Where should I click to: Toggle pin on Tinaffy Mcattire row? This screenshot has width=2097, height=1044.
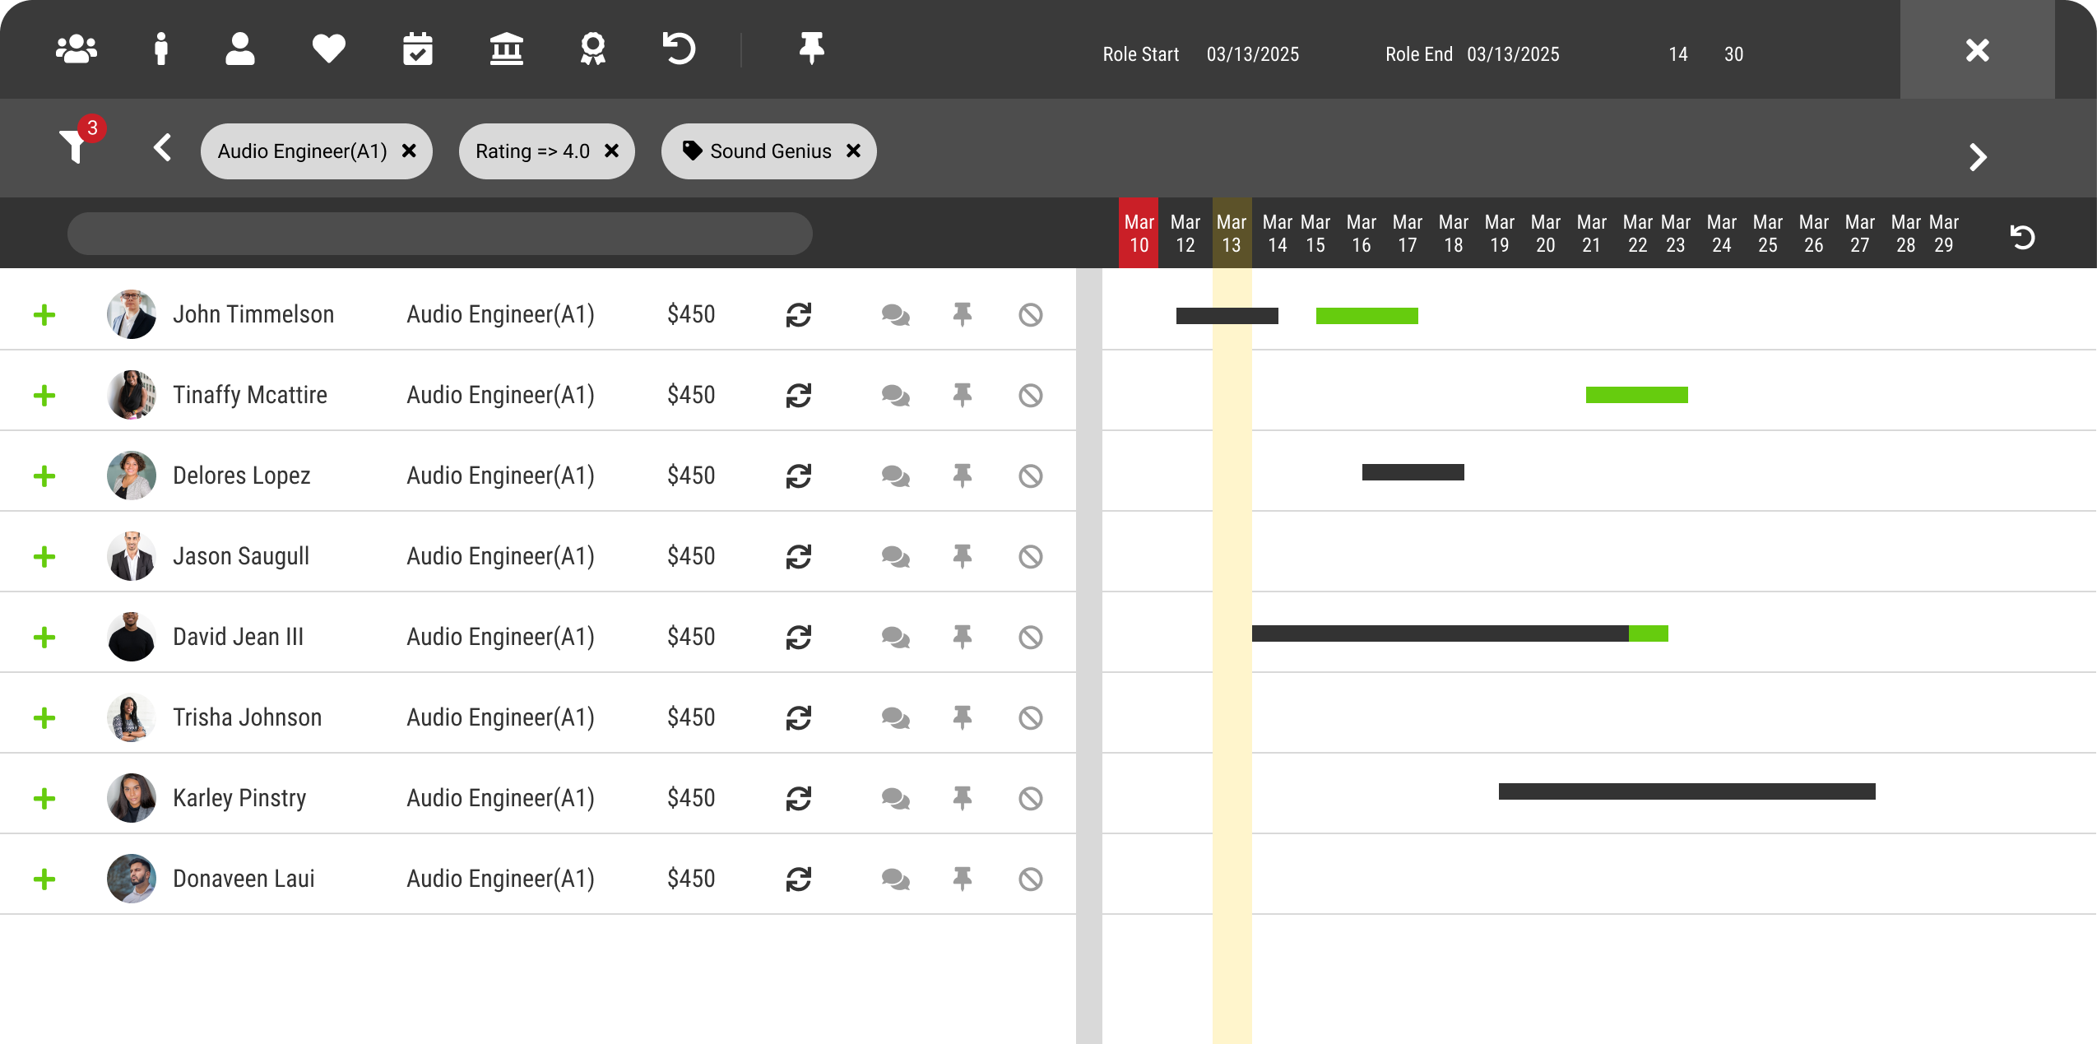(x=962, y=396)
